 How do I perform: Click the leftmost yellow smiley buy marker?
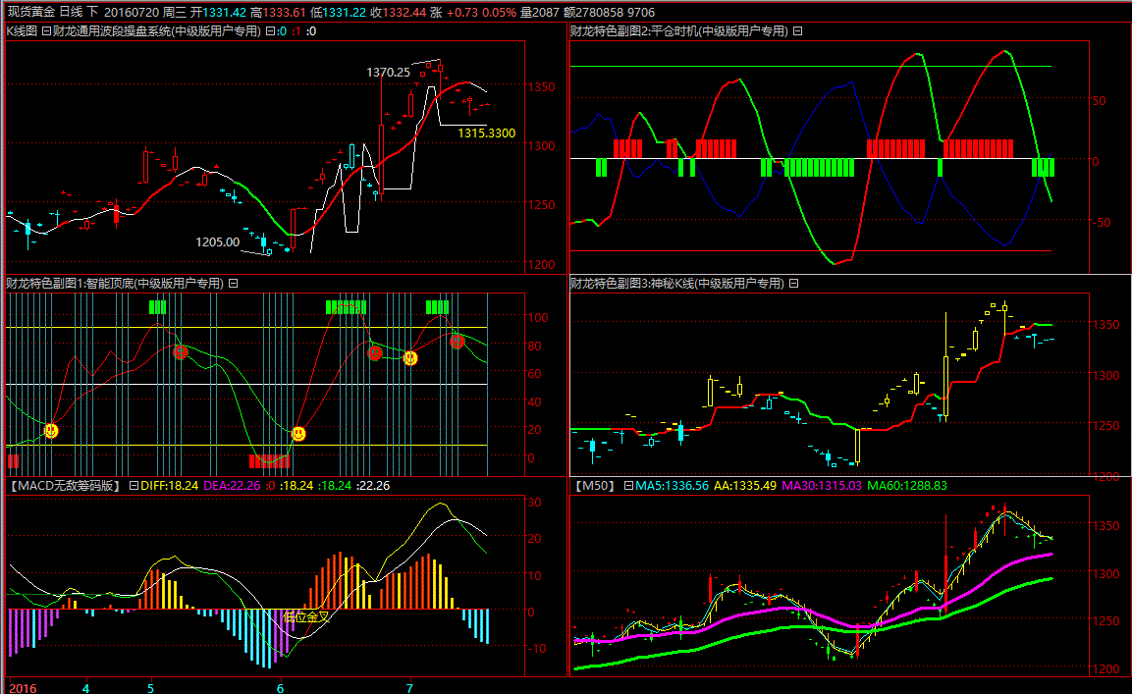51,430
